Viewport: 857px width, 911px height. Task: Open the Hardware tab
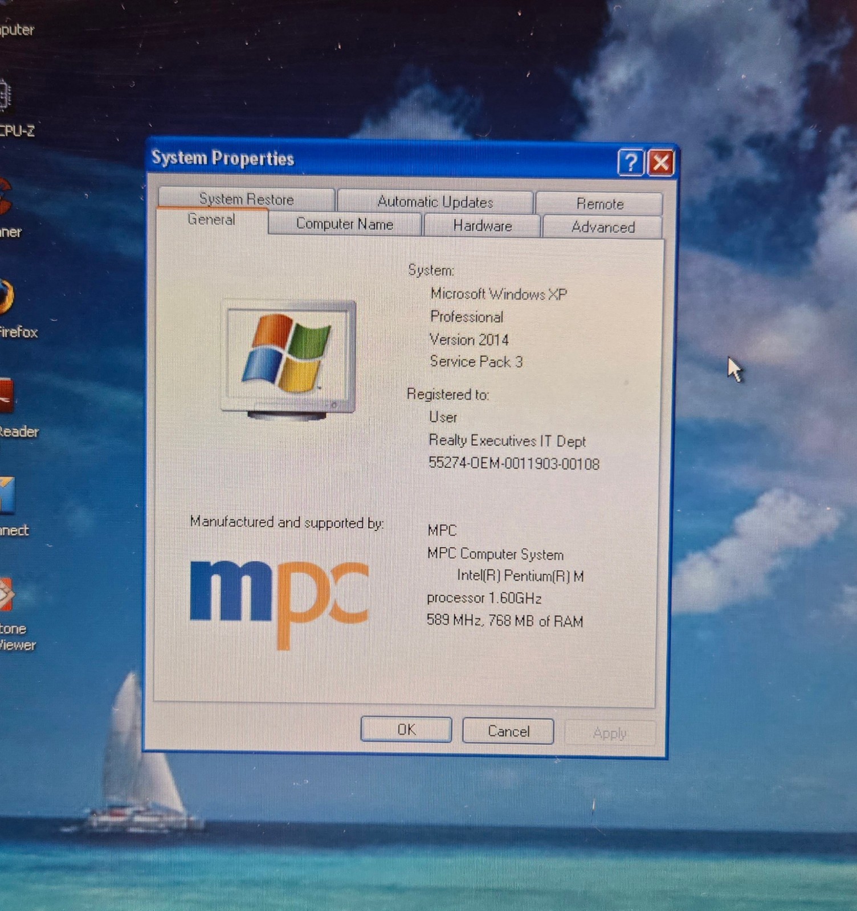(x=482, y=226)
